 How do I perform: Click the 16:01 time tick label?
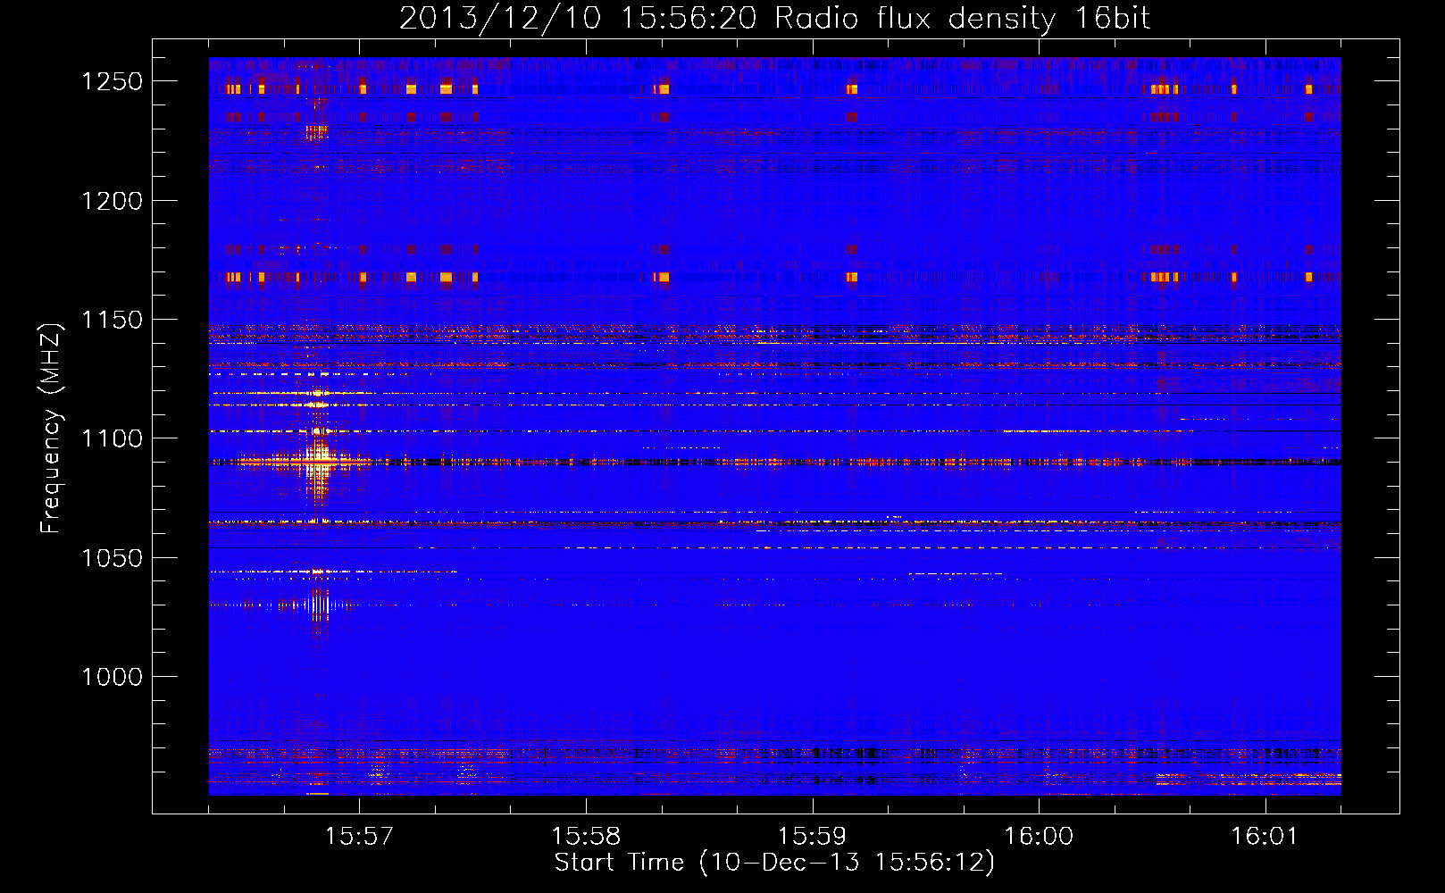[x=1265, y=836]
